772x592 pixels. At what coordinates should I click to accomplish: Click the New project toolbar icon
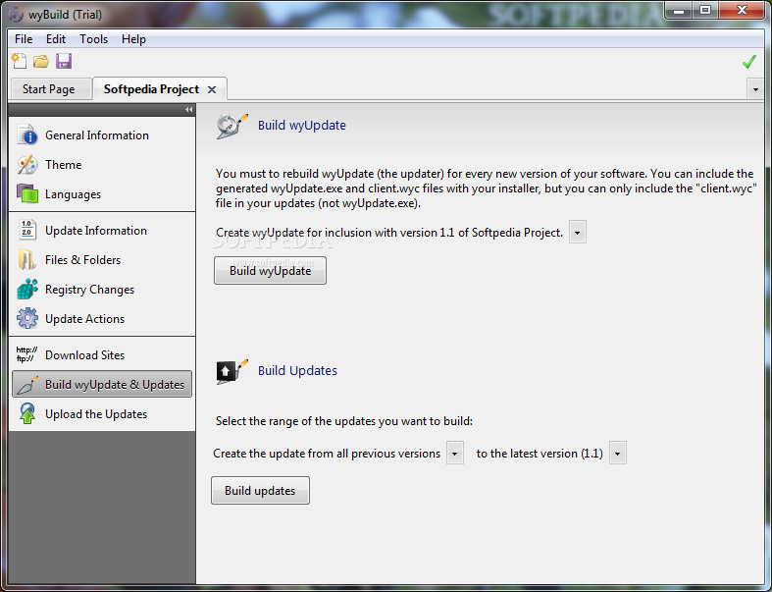[x=19, y=61]
